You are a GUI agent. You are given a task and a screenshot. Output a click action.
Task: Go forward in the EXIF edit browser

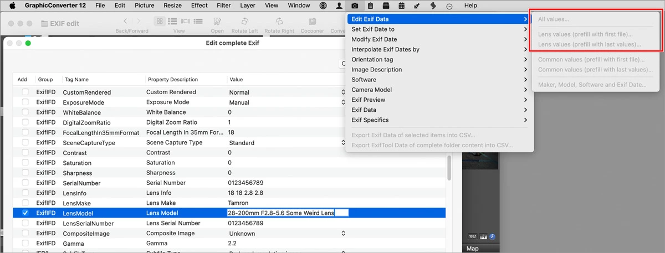tap(139, 21)
